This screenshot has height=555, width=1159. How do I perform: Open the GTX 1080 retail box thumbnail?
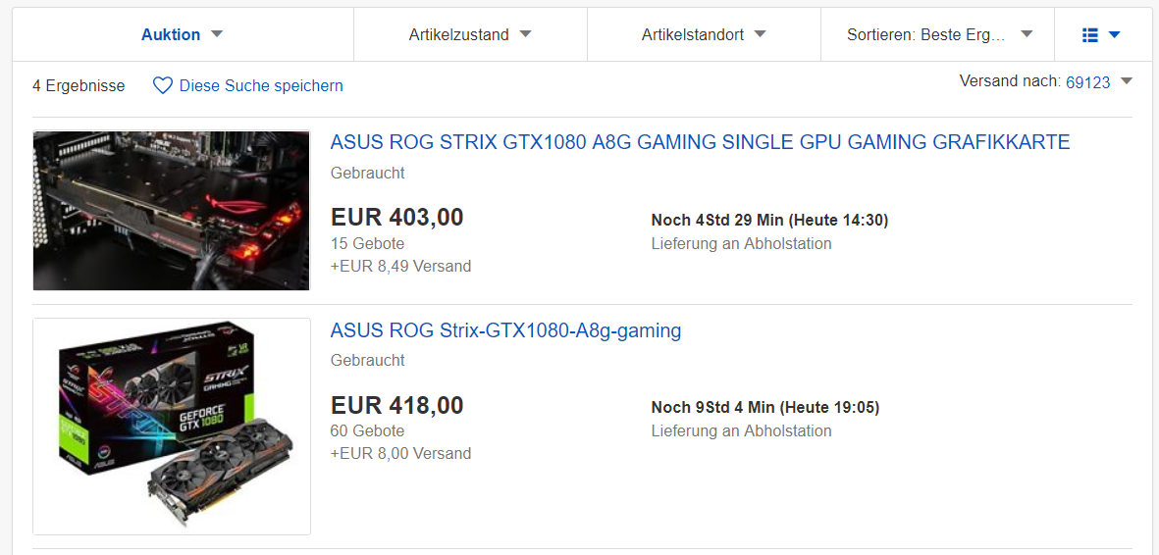pyautogui.click(x=171, y=427)
